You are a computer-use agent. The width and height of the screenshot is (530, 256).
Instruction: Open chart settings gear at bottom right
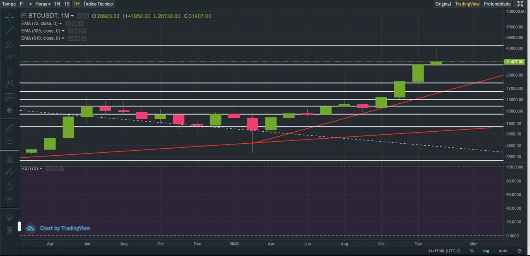[520, 251]
